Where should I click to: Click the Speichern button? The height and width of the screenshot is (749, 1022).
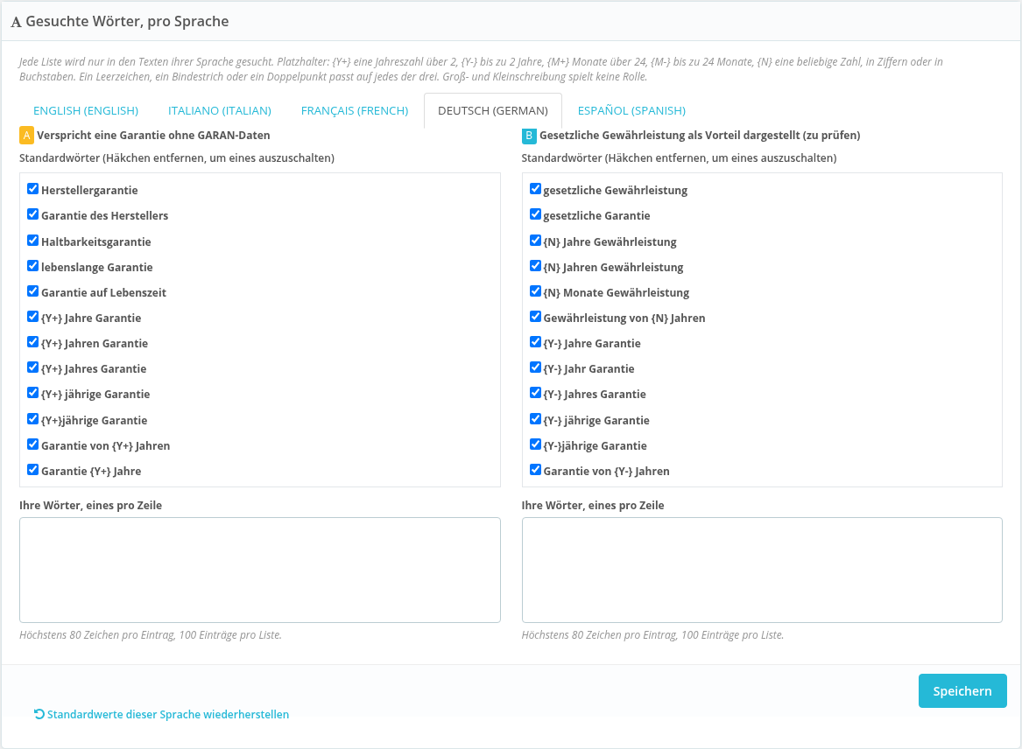[x=962, y=691]
